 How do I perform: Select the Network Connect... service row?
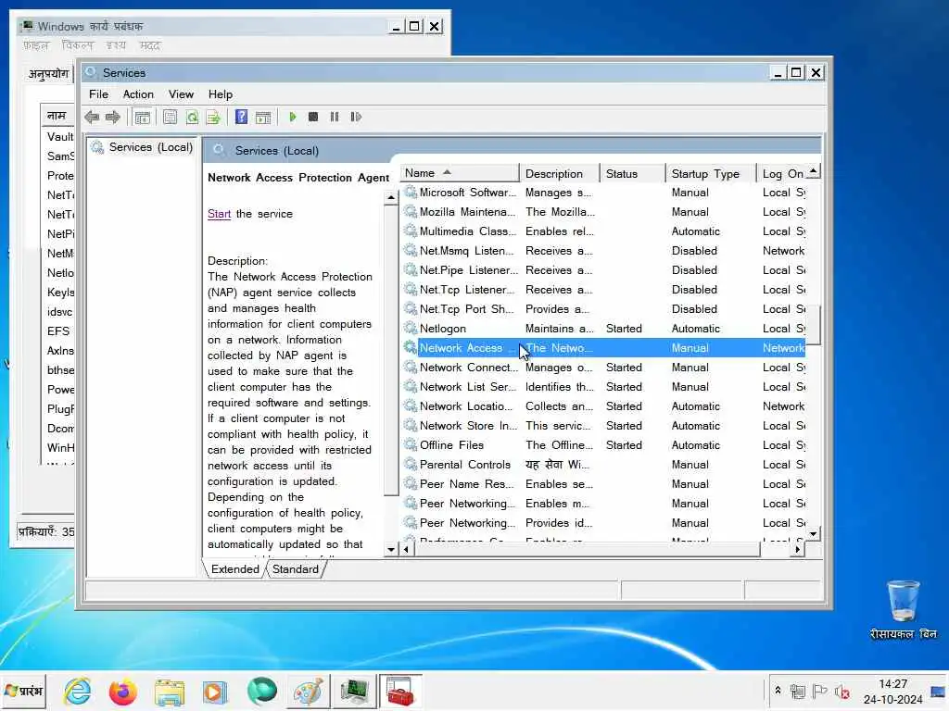pos(603,367)
